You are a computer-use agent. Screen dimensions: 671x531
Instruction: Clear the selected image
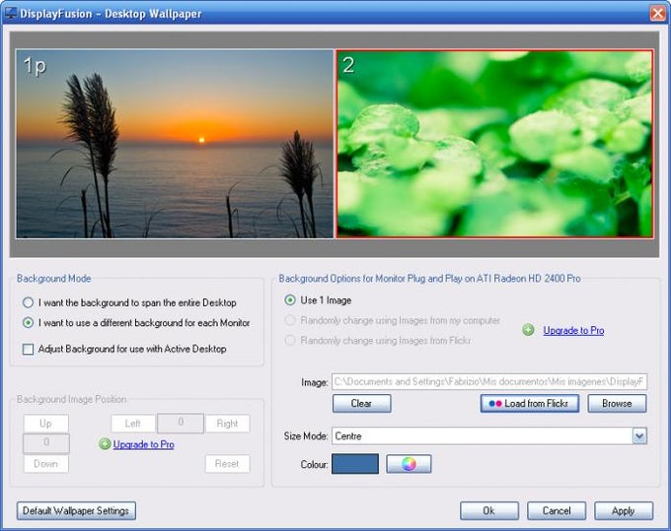point(361,403)
